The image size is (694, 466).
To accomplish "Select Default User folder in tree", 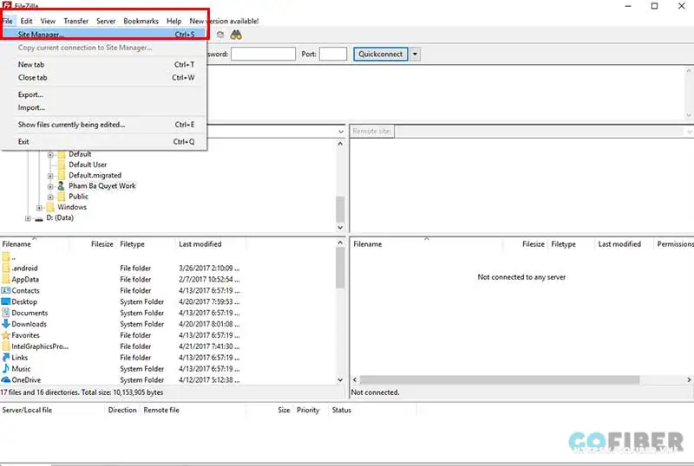I will [x=88, y=165].
